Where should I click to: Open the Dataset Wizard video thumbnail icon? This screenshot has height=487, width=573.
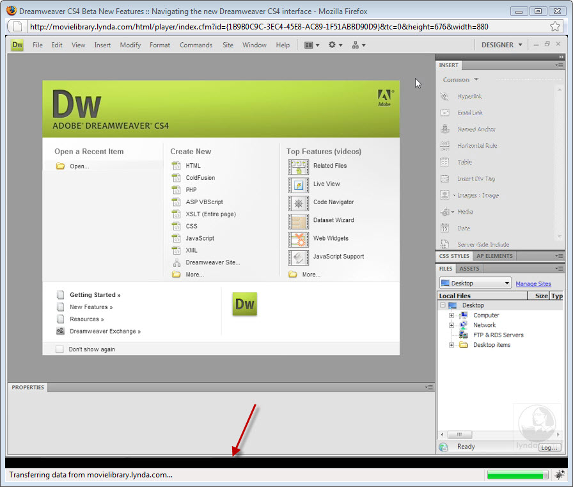tap(298, 221)
